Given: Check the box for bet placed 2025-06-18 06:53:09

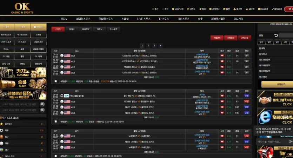Looking at the screenshot, I should point(55,121).
